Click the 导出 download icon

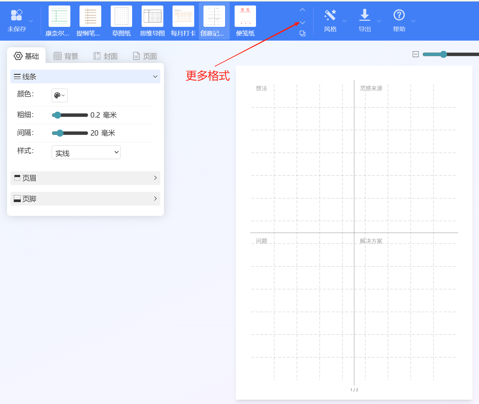365,15
